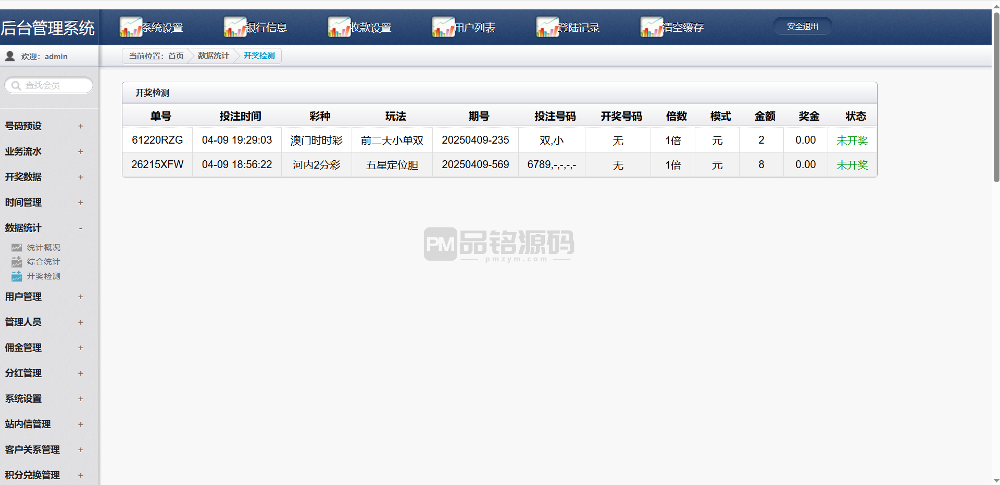Click the 收款设置 chart icon

(339, 27)
